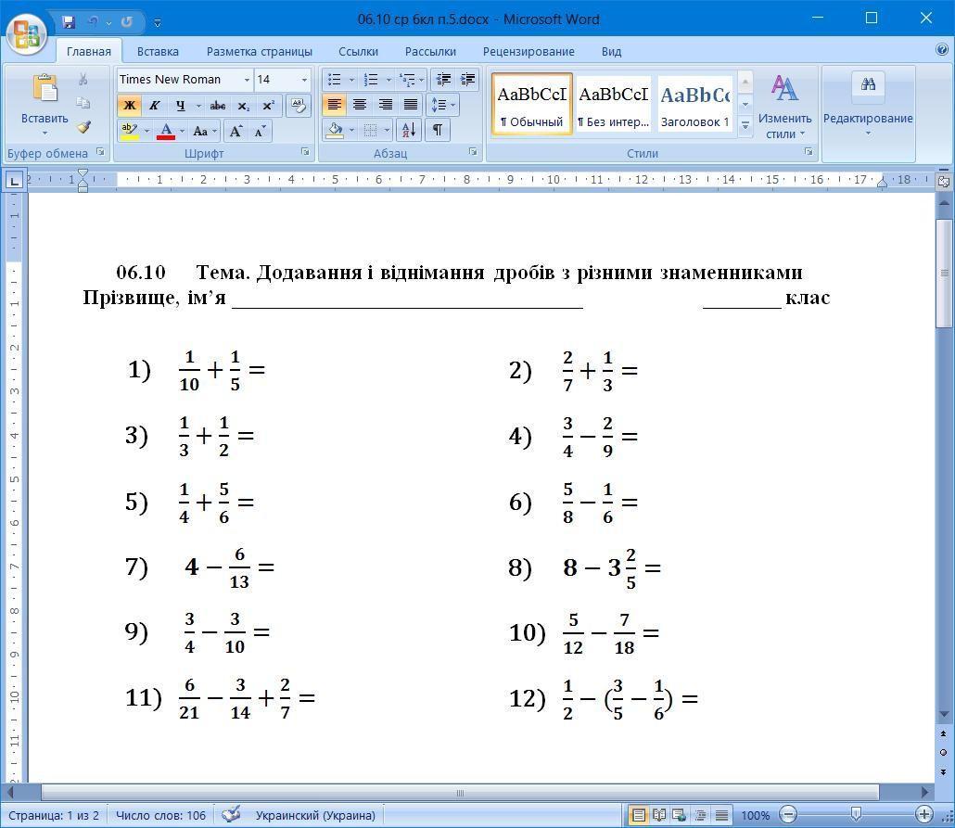Click the page count Страница: 1 из 2
955x828 pixels.
[x=54, y=815]
